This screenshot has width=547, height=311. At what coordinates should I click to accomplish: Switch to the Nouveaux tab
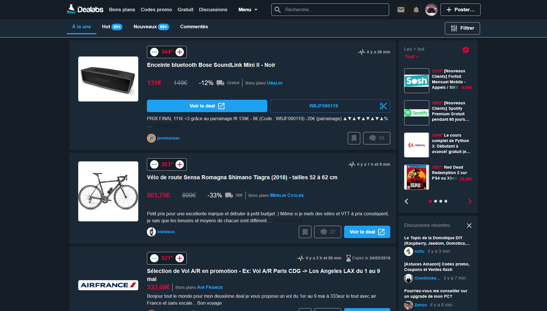tap(151, 27)
